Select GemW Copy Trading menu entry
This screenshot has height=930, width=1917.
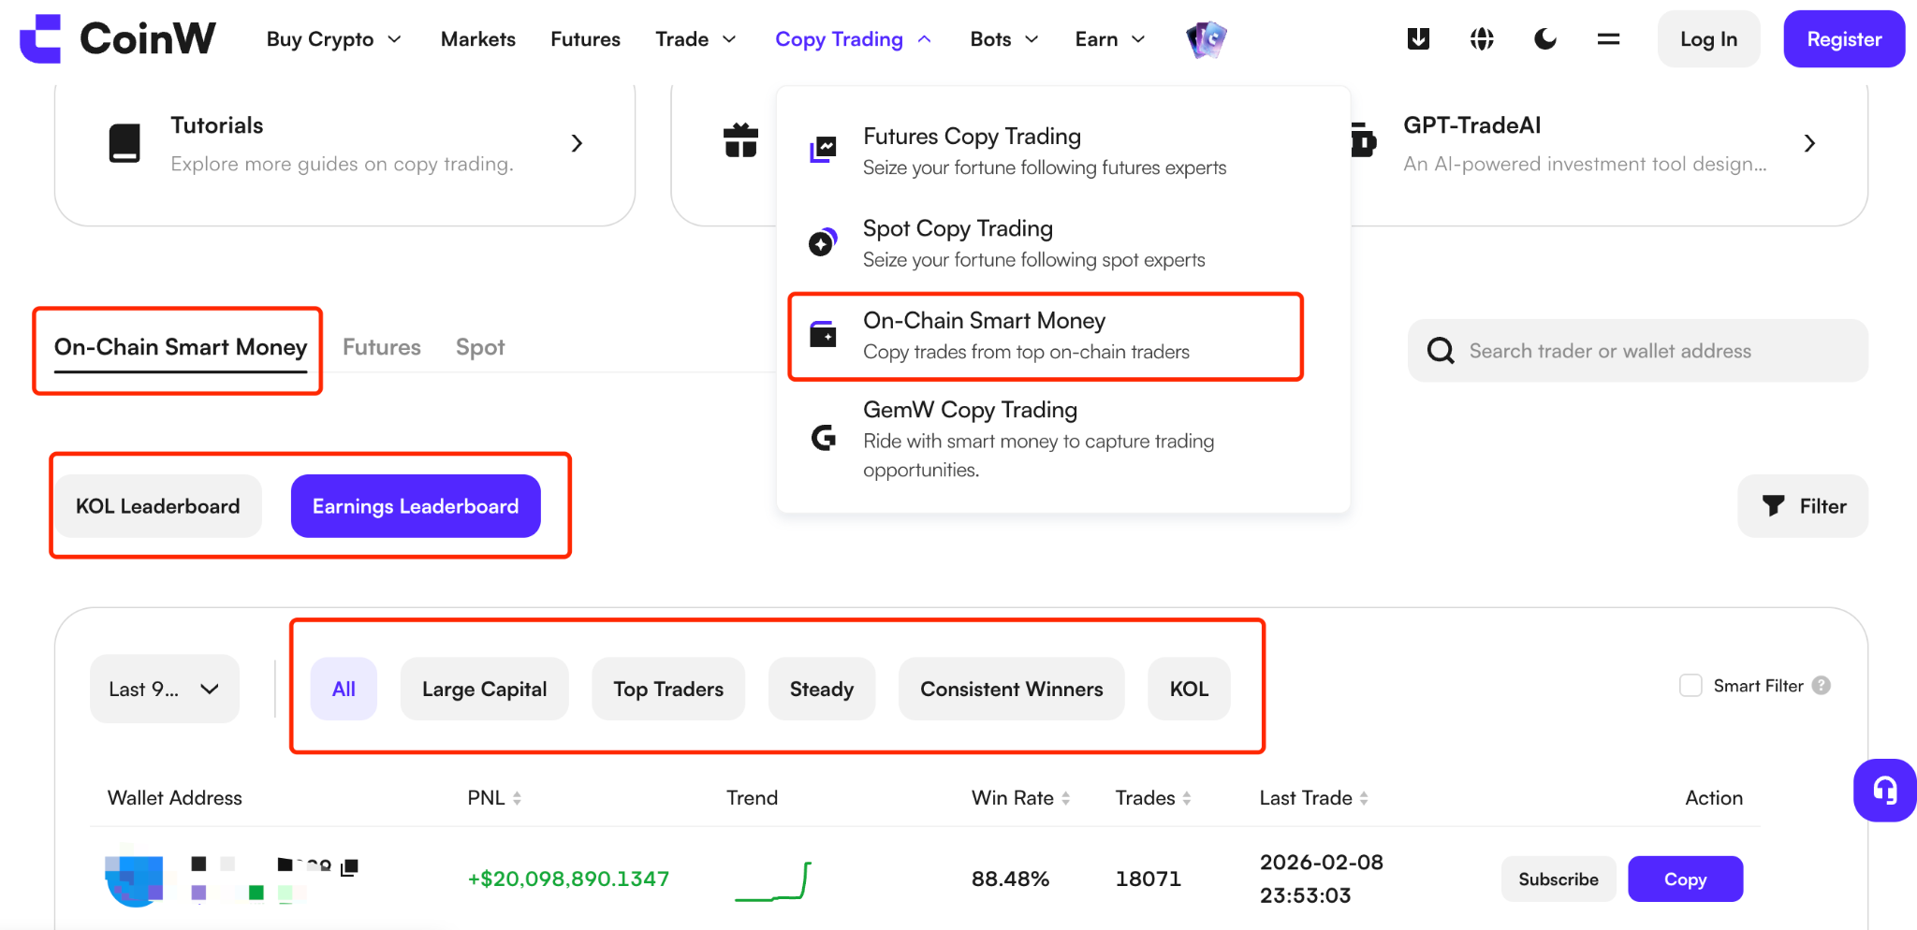pos(1045,439)
